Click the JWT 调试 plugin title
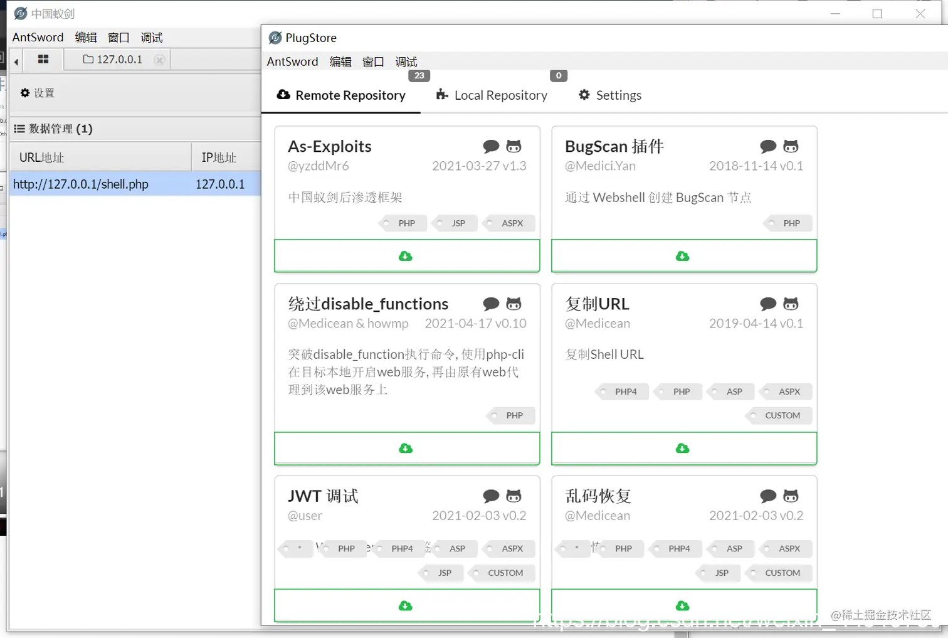 pos(323,496)
